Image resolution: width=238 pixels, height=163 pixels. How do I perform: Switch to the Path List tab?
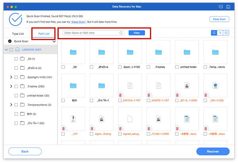pyautogui.click(x=44, y=34)
